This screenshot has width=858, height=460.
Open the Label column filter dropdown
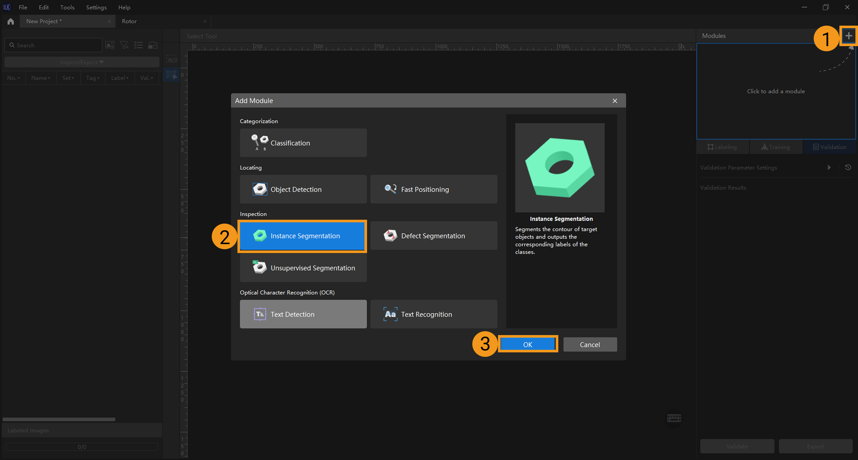click(120, 78)
